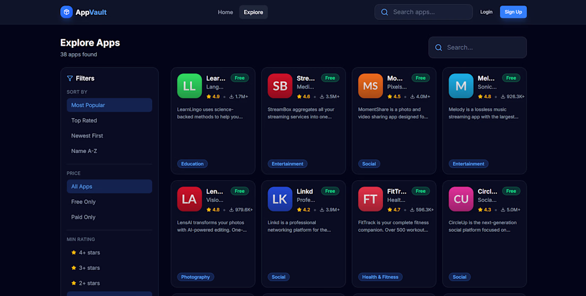Click the LensAI description text
The image size is (586, 296).
point(212,226)
